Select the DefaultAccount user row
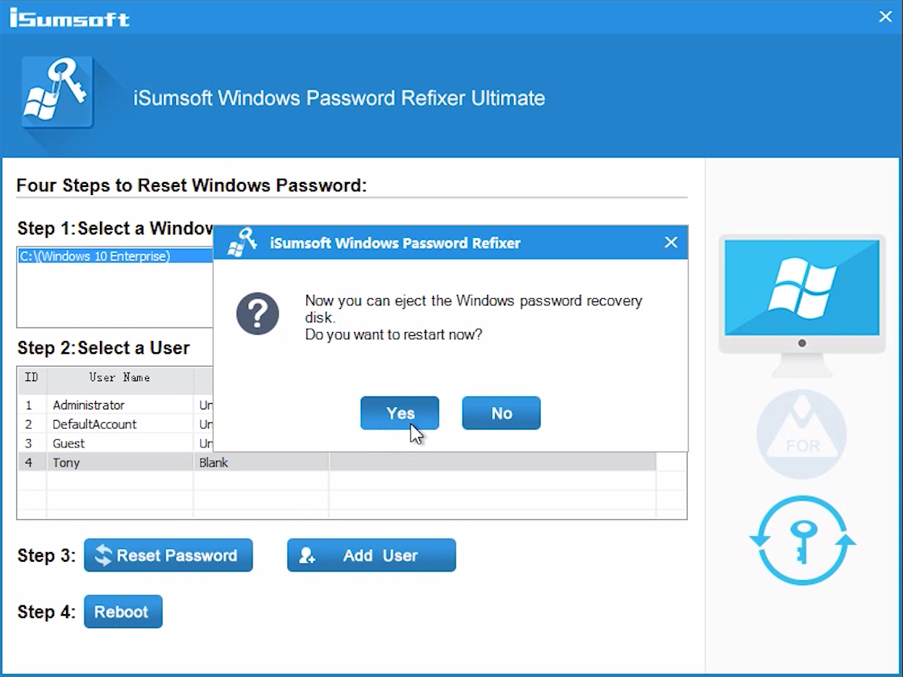This screenshot has width=903, height=677. [x=115, y=424]
